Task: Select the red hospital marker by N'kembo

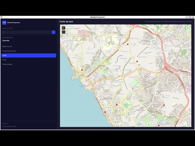Action: (137, 61)
